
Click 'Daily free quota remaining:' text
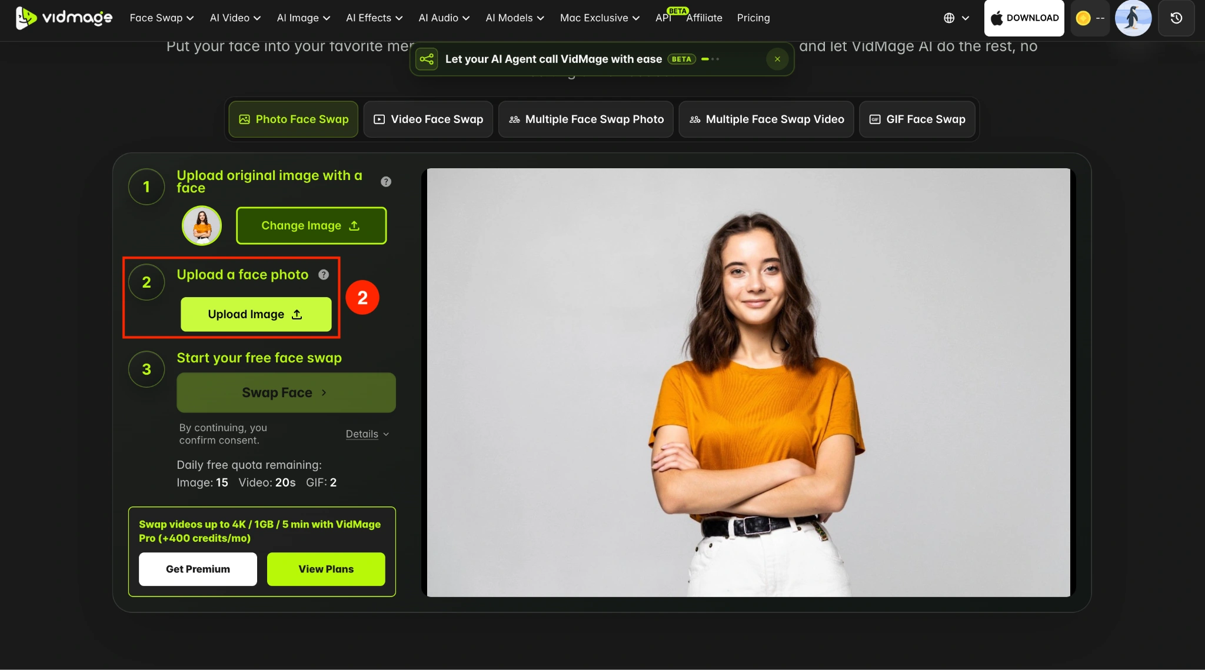point(249,465)
